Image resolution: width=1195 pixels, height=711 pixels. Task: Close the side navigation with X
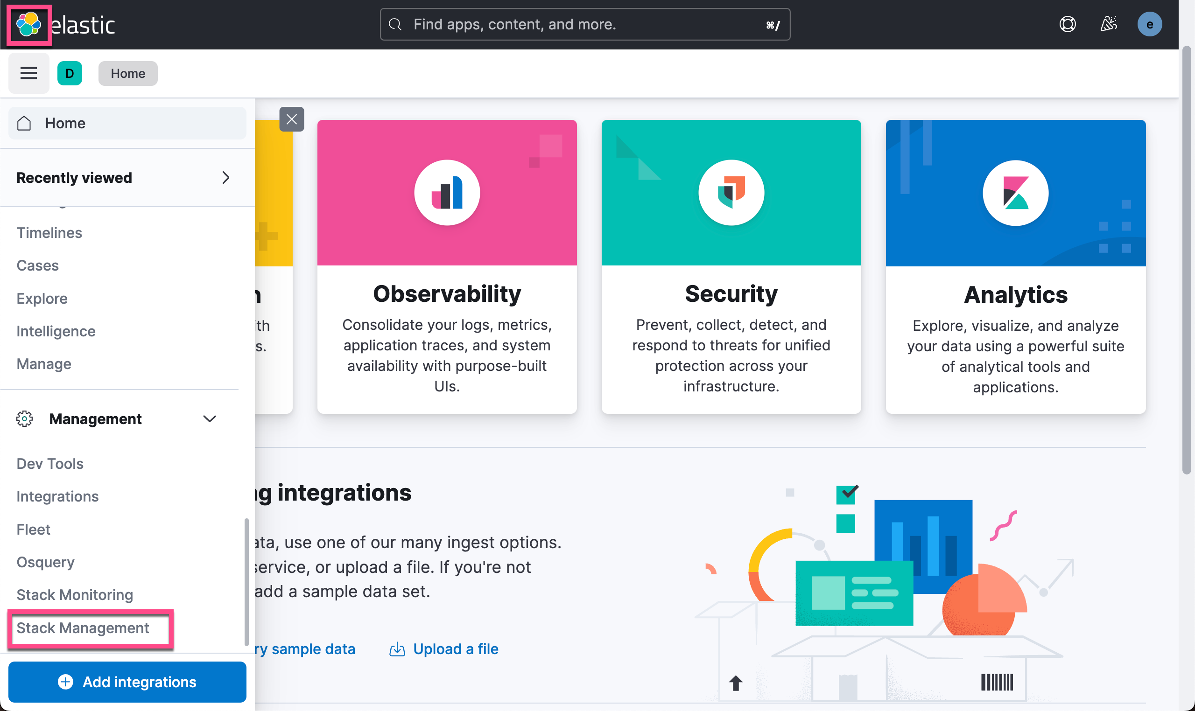click(x=291, y=119)
